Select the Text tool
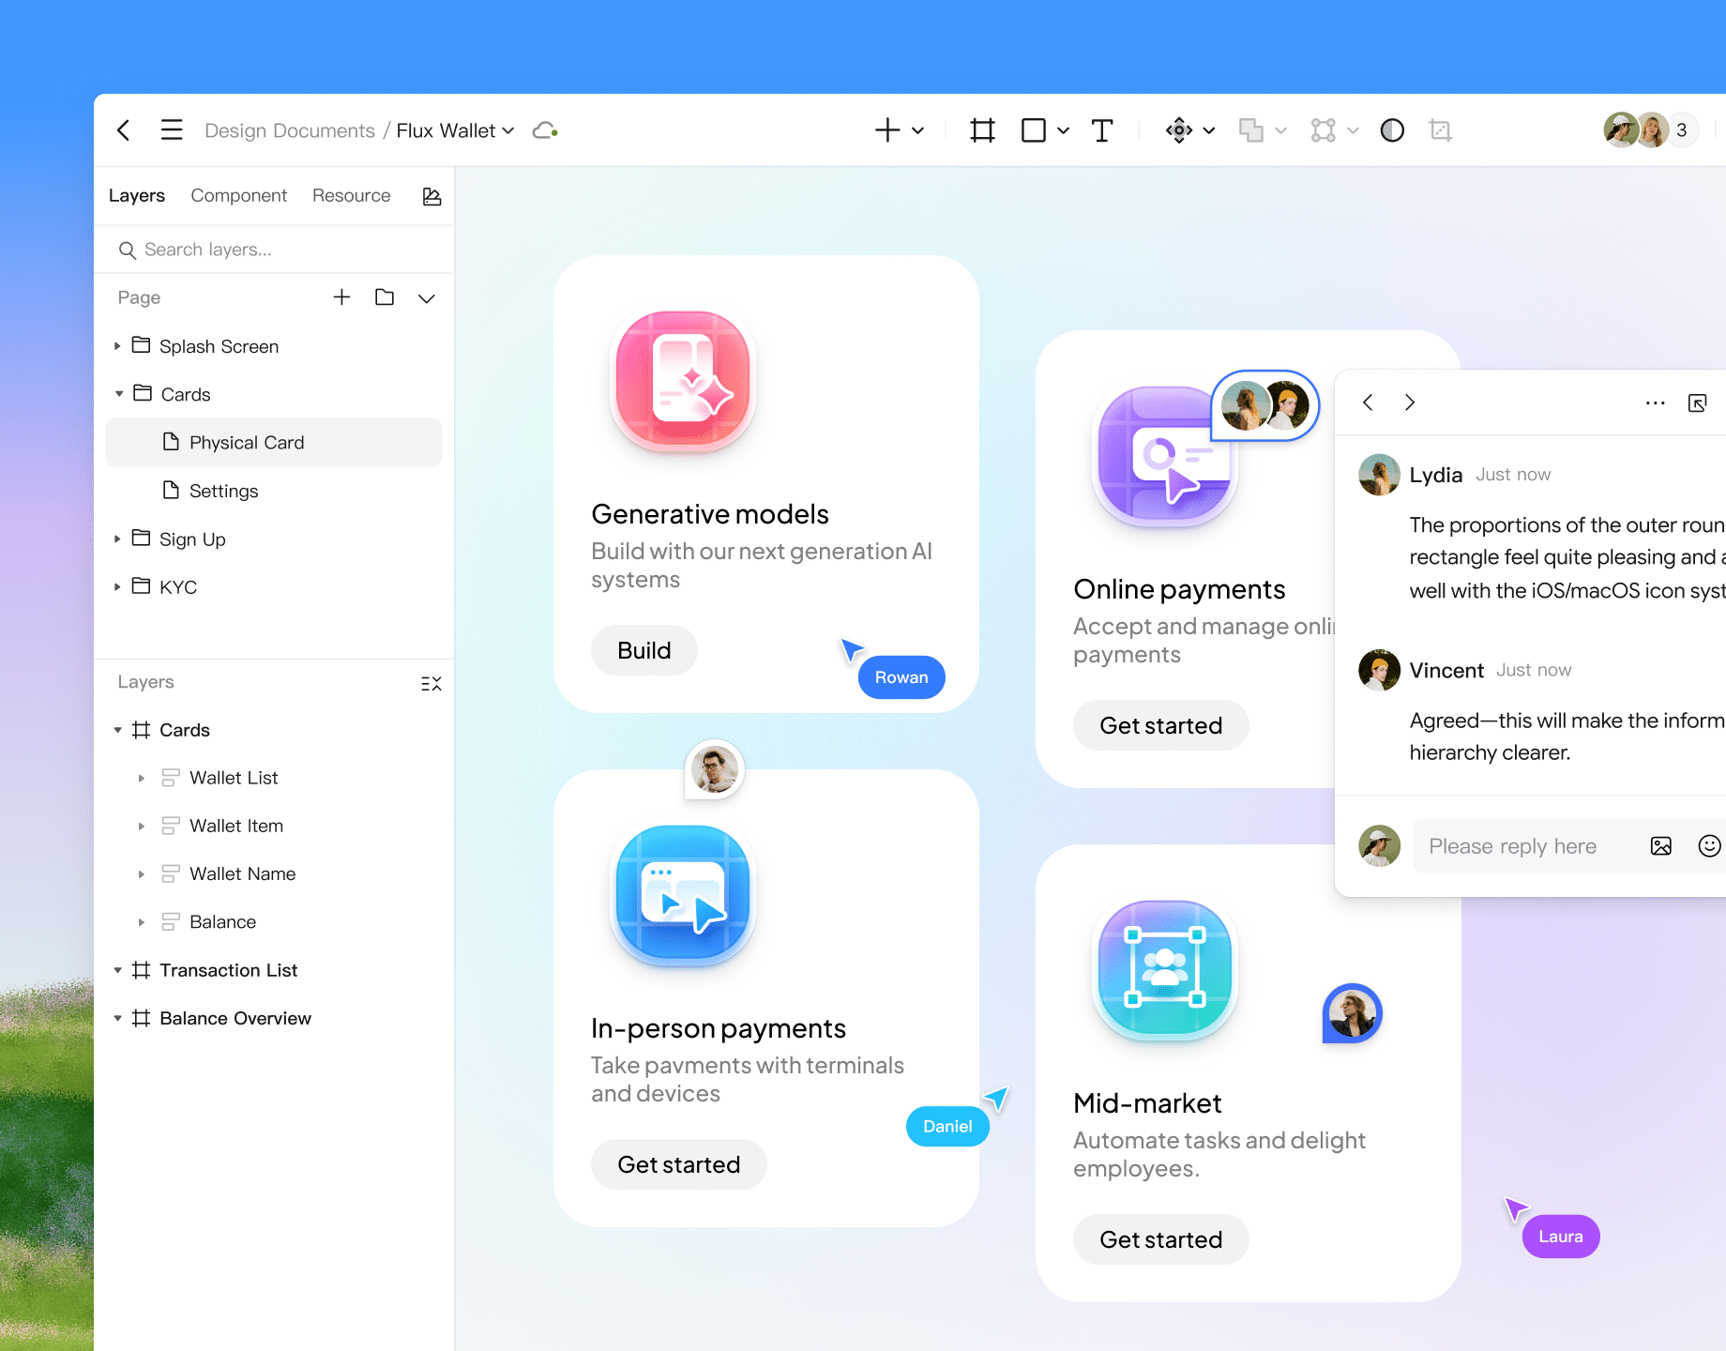The image size is (1726, 1351). click(1101, 130)
